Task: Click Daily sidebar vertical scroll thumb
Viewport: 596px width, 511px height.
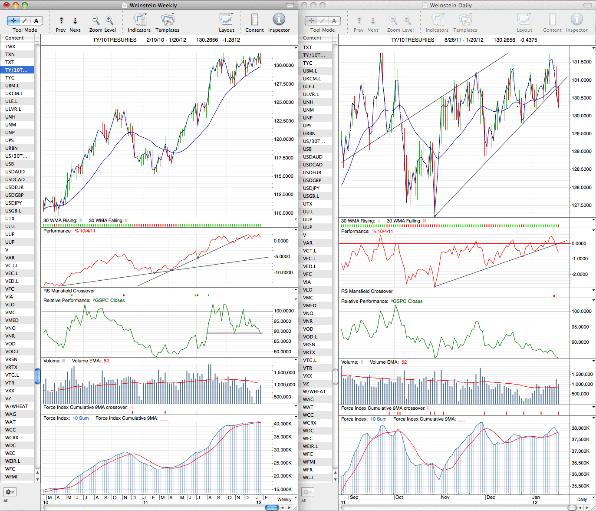Action: pyautogui.click(x=335, y=376)
